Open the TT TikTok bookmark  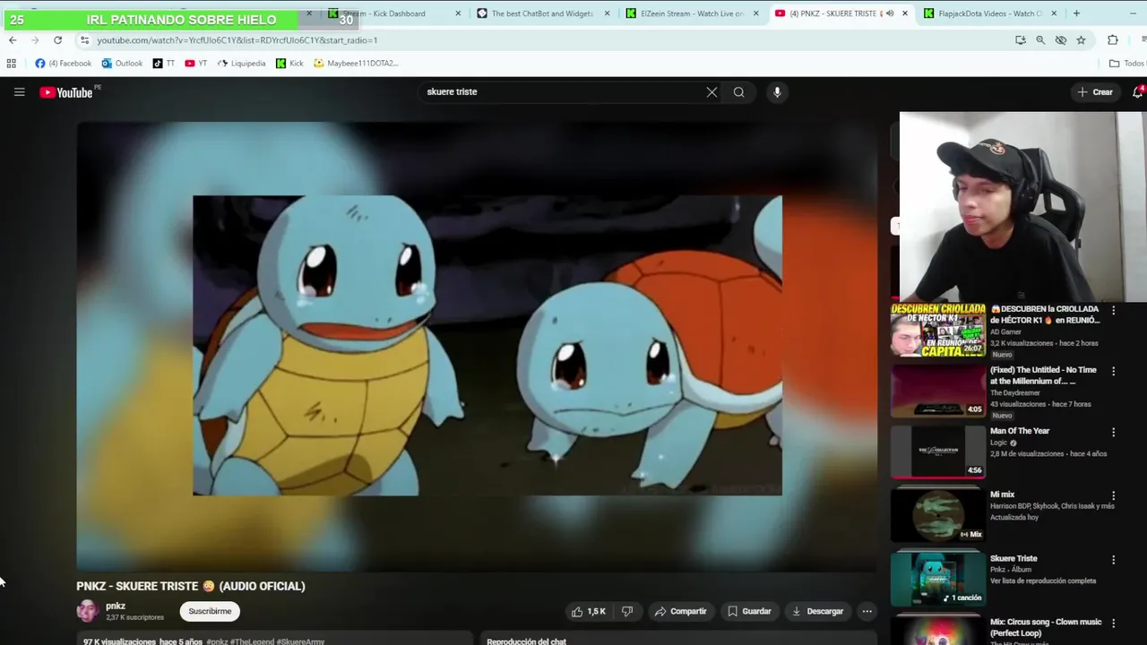(x=164, y=64)
